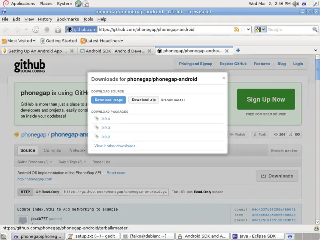This screenshot has height=240, width=320.
Task: Toggle Watch on the repository
Action: pyautogui.click(x=238, y=134)
